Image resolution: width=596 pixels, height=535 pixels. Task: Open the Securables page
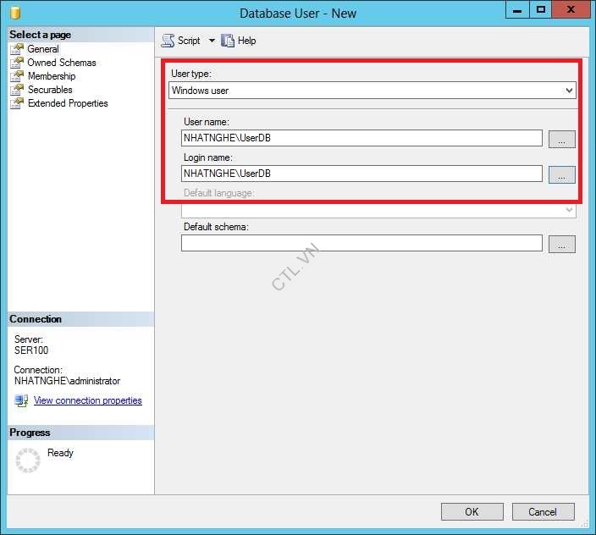point(50,90)
